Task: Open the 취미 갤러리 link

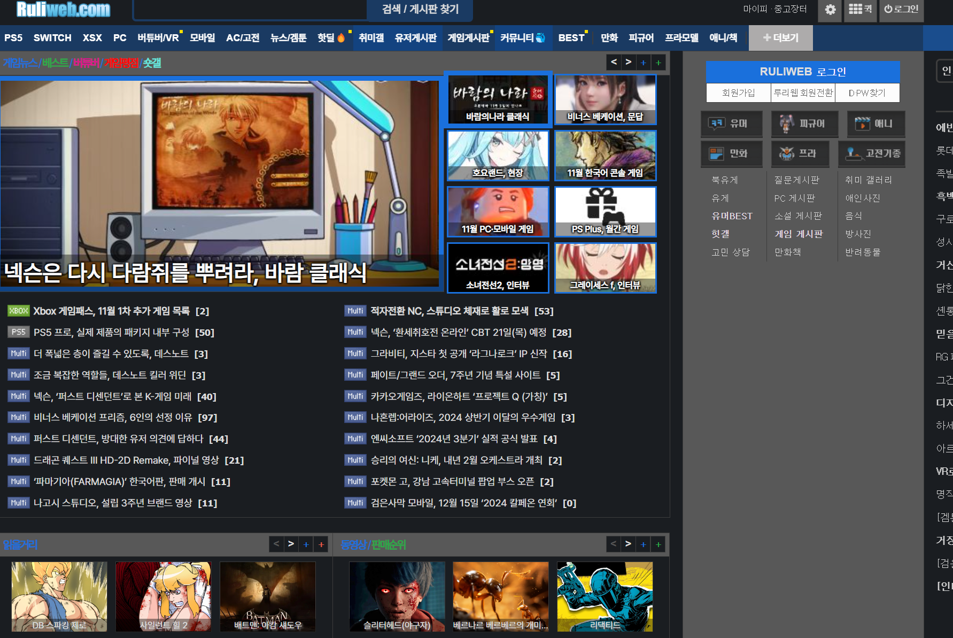Action: [868, 180]
